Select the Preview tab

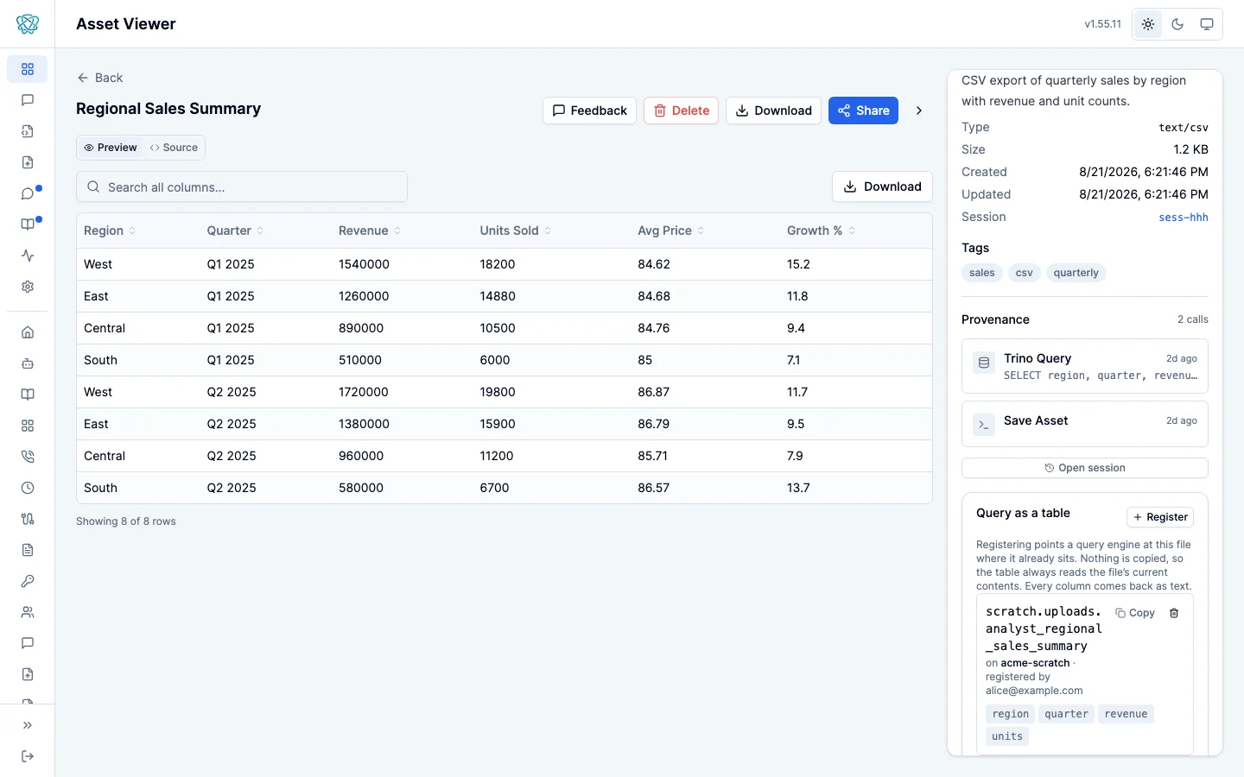point(111,148)
